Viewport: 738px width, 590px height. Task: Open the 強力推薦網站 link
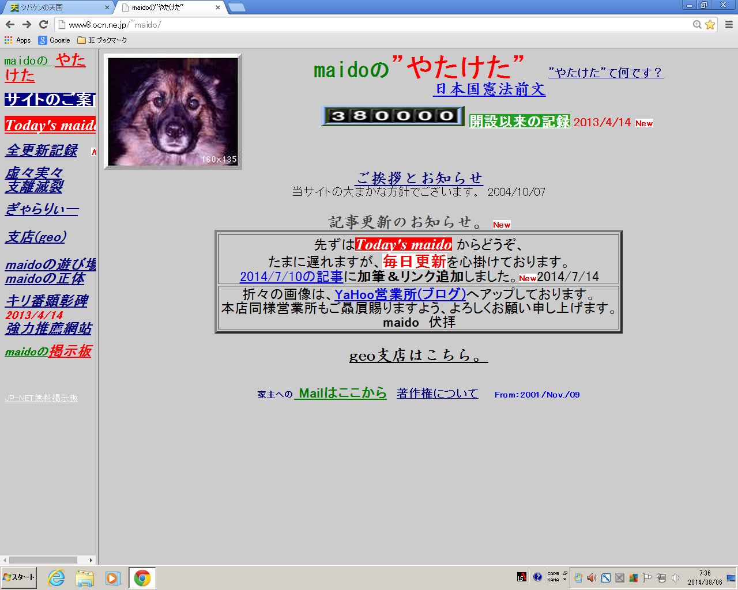click(48, 328)
